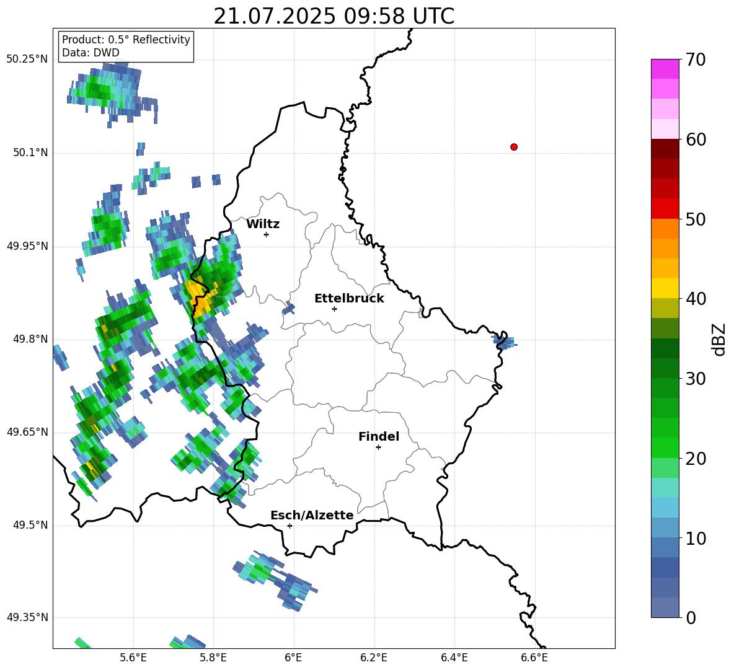
Task: Click the 49.65°N latitude label
Action: 27,432
